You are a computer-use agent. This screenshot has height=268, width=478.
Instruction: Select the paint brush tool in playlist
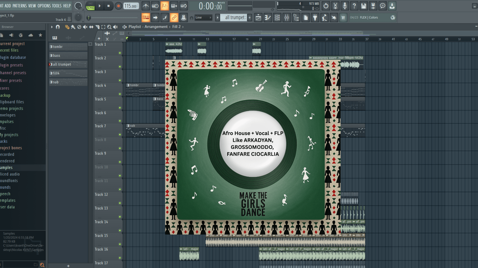[73, 27]
